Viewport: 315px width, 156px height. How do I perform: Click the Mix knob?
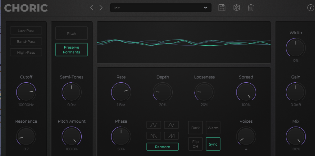pyautogui.click(x=296, y=136)
